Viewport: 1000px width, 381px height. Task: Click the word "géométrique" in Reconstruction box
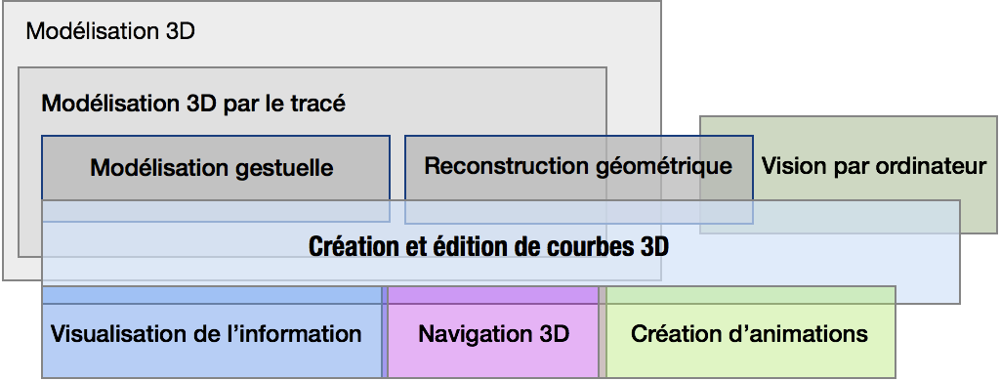[x=663, y=167]
